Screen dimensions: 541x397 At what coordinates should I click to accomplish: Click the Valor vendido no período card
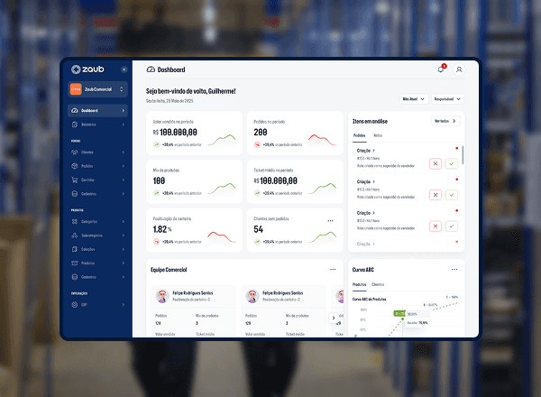[x=194, y=133]
